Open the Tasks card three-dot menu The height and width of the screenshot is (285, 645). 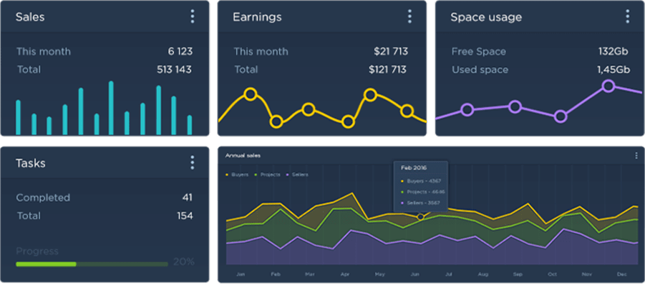192,163
